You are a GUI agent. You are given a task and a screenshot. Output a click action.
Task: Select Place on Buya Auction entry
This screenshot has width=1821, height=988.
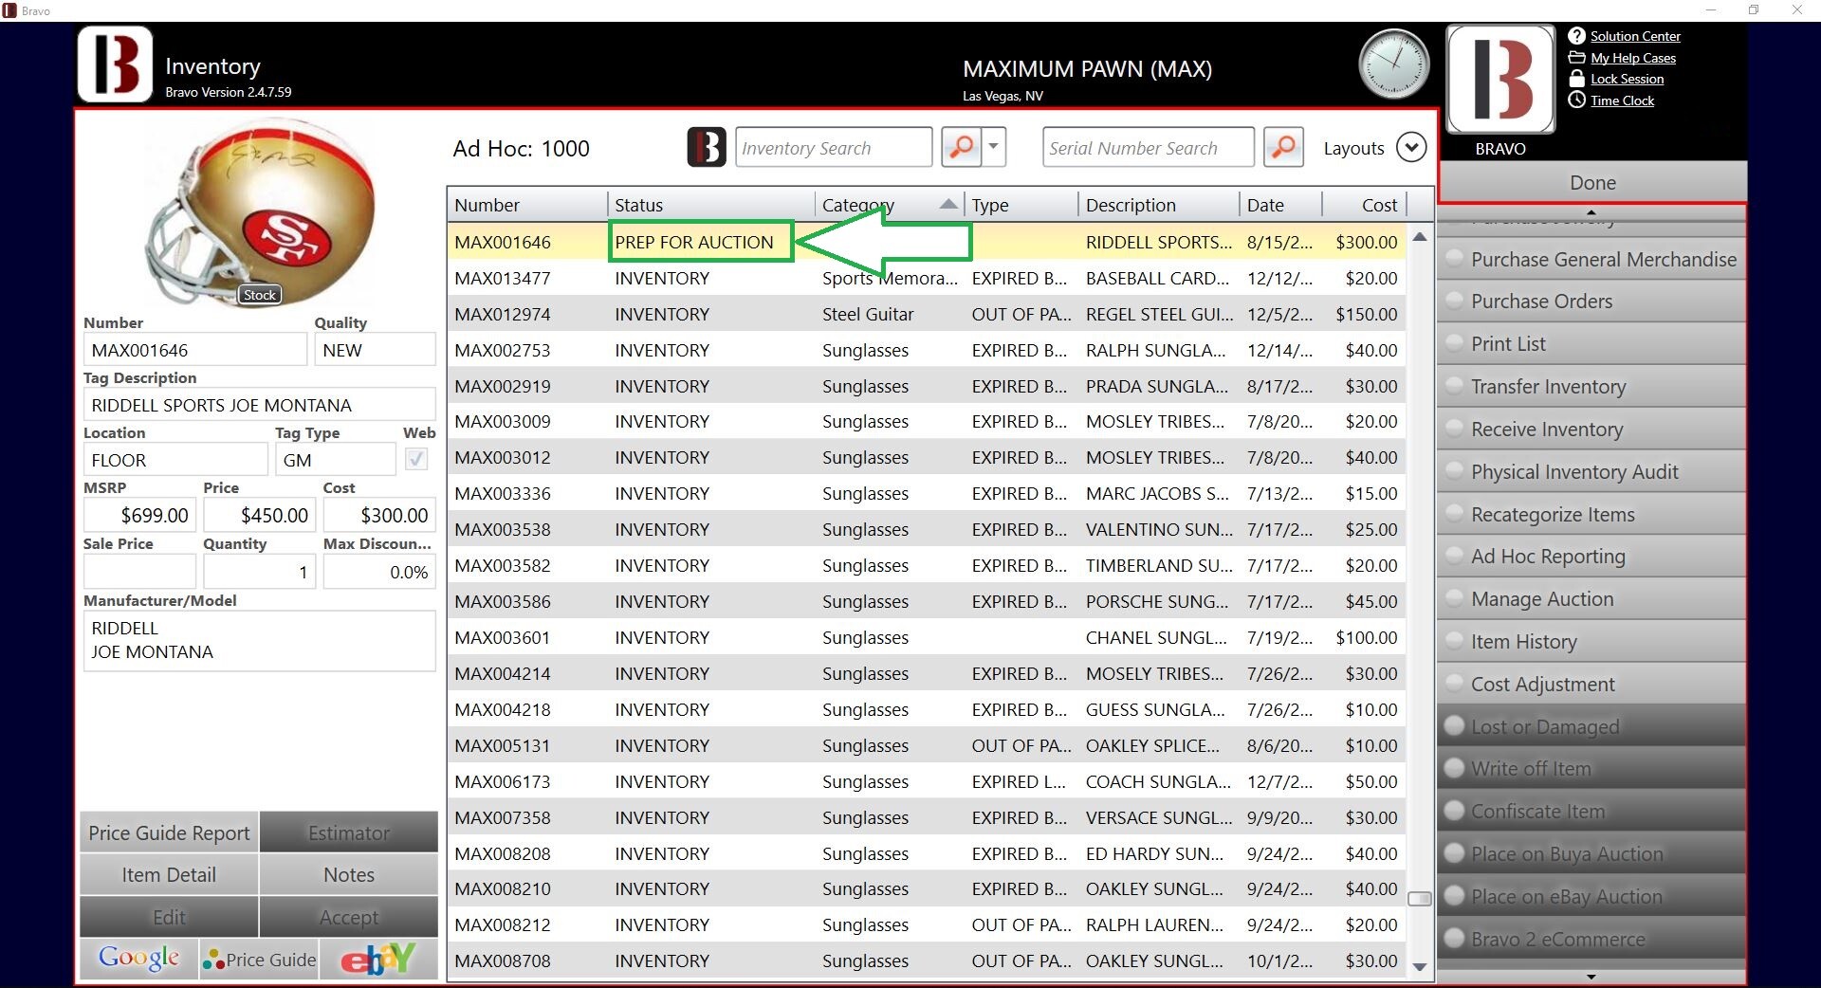(1591, 854)
